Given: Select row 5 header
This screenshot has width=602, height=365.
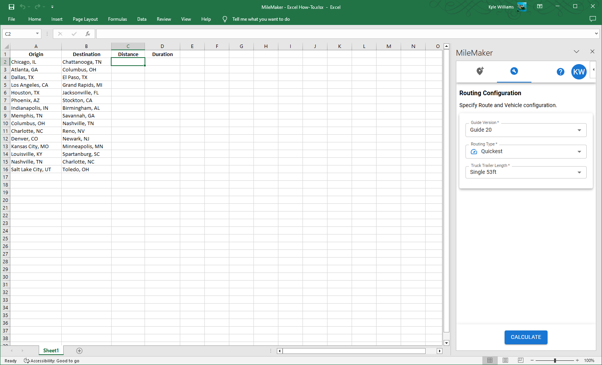Looking at the screenshot, I should pyautogui.click(x=5, y=85).
